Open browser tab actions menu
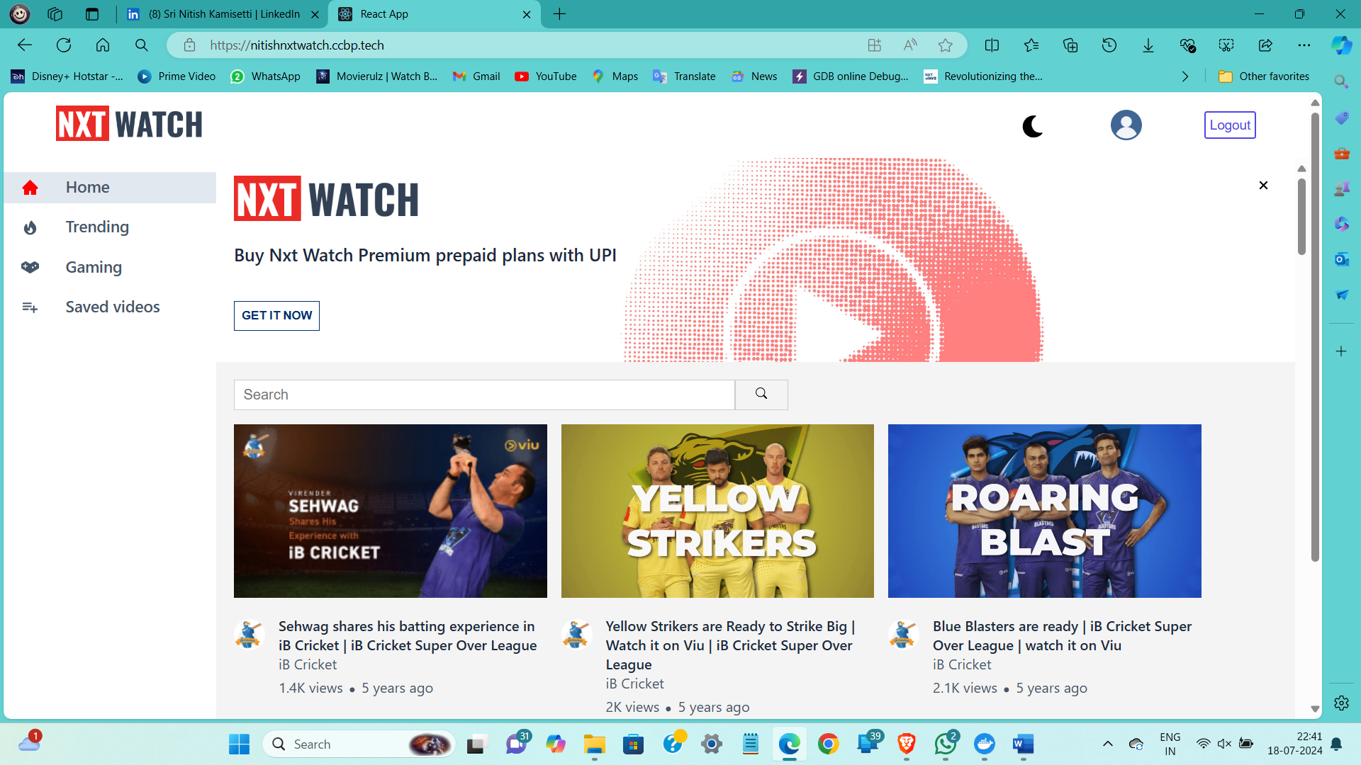 point(91,14)
